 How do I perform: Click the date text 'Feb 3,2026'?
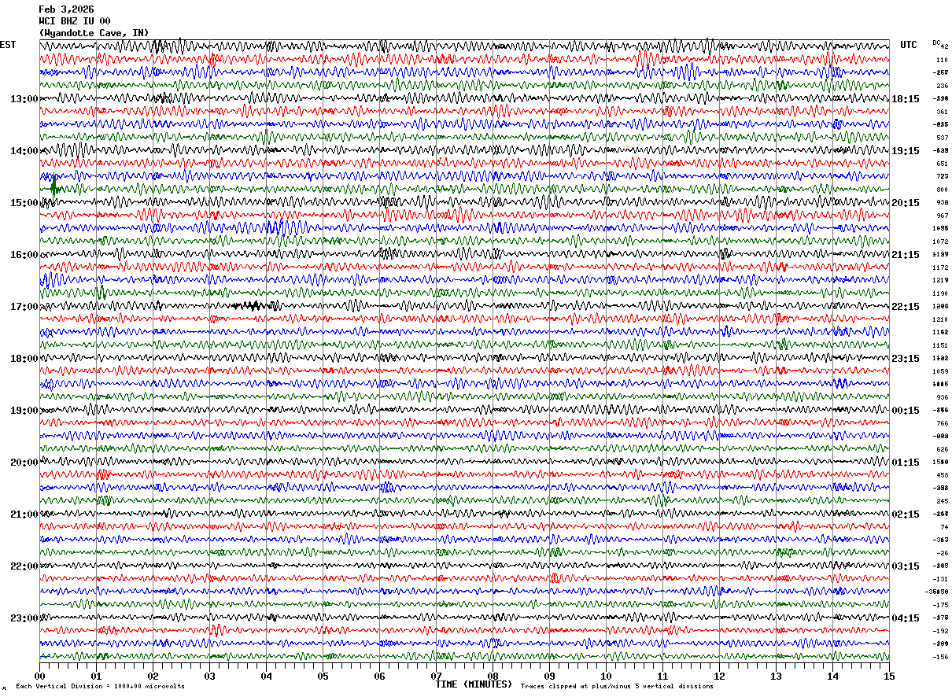click(x=66, y=9)
